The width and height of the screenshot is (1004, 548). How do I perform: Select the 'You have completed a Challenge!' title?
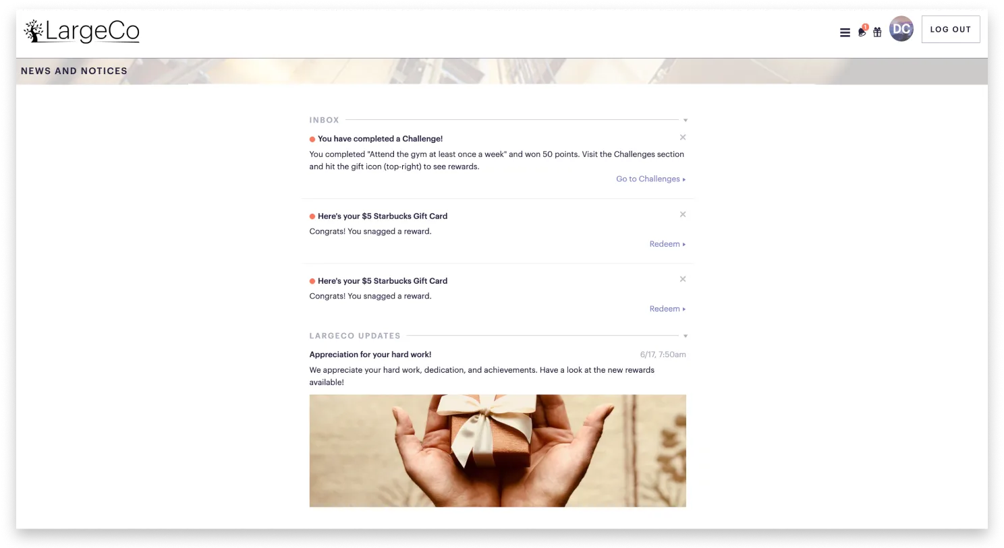click(x=380, y=139)
